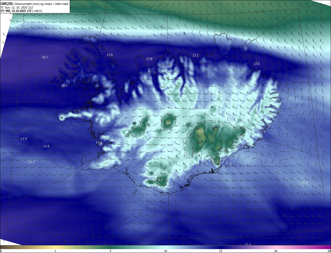Click the colorbar label 15
The height and width of the screenshot is (253, 331).
tap(221, 251)
